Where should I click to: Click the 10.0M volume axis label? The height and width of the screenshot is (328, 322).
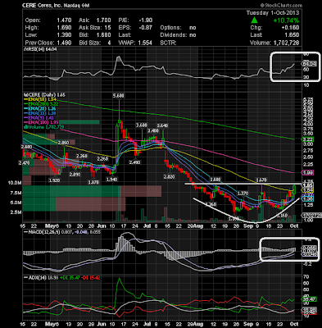[16, 183]
